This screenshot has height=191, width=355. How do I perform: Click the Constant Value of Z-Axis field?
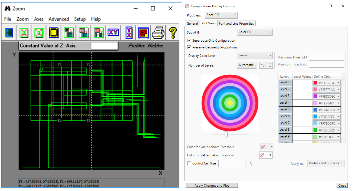104,46
